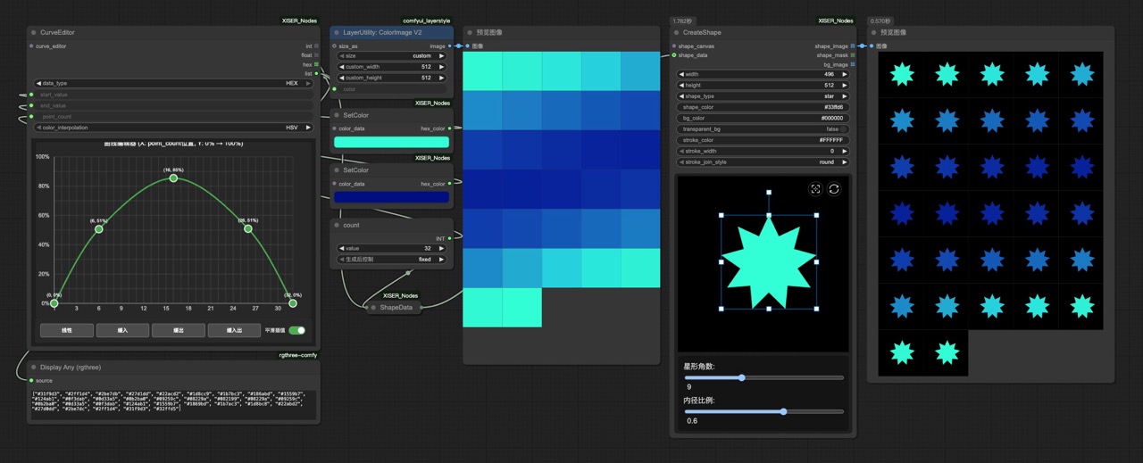The width and height of the screenshot is (1143, 463).
Task: Click the CurveEditor 'float' output port
Action: (317, 55)
